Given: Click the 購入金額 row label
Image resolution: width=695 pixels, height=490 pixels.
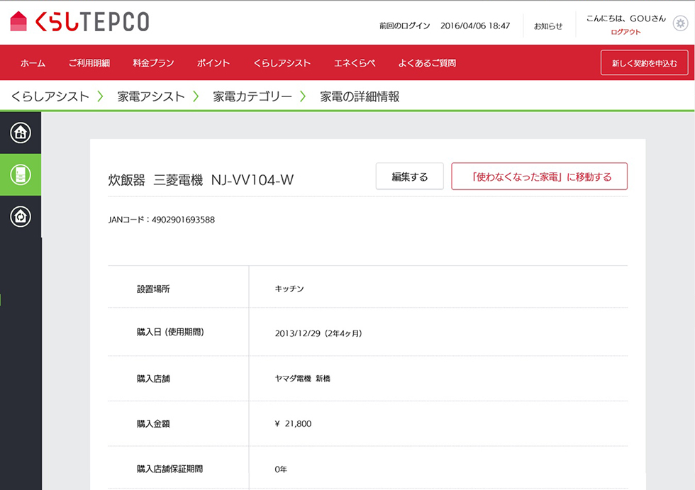Looking at the screenshot, I should [x=153, y=424].
